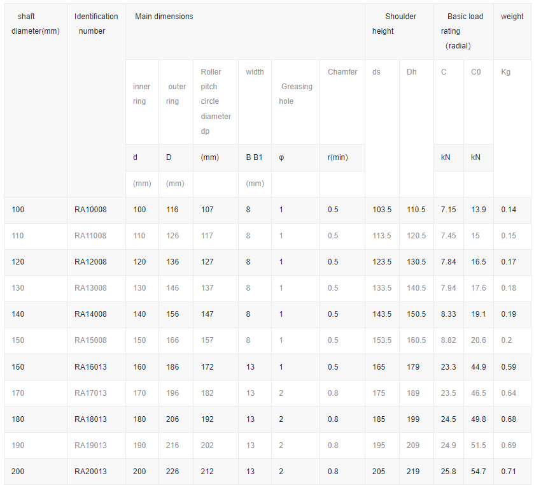This screenshot has width=534, height=485.
Task: Click the 'Roller pitch circle diameter dp' header
Action: pos(216,101)
